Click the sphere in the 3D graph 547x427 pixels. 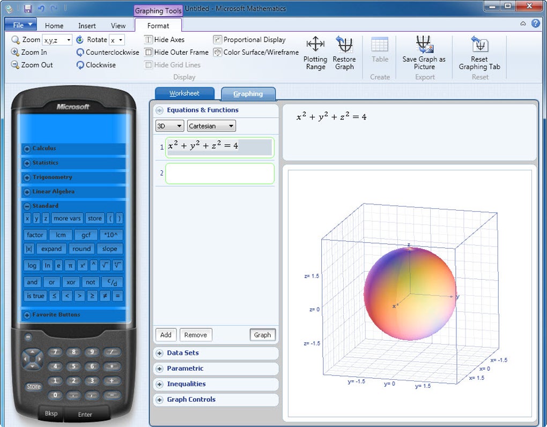click(410, 294)
